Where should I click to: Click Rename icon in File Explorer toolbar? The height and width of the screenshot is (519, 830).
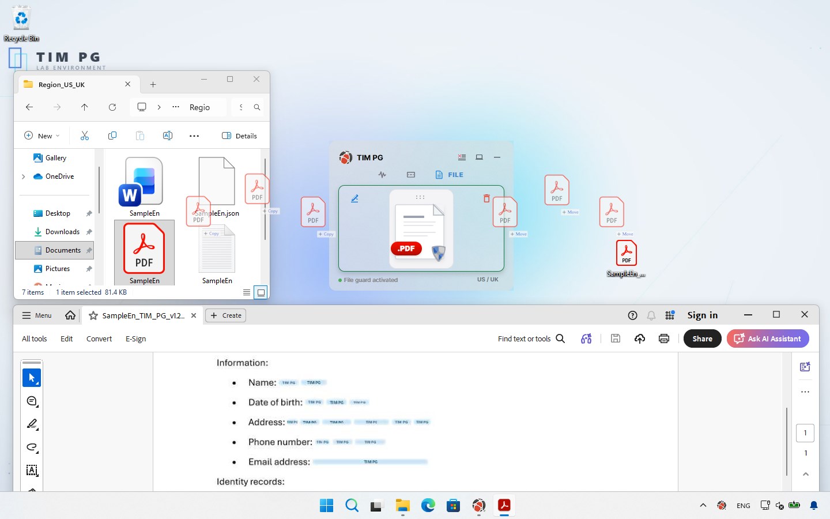168,136
